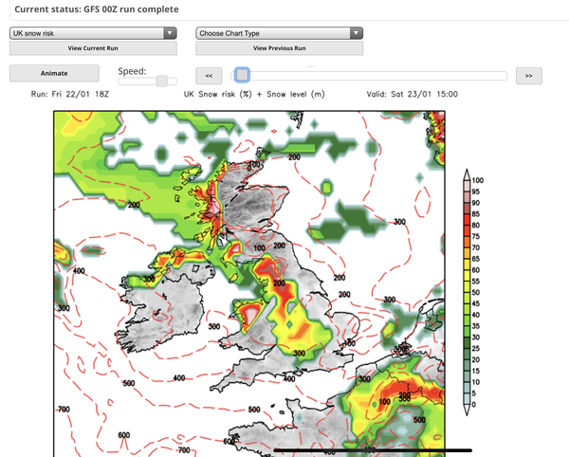
Task: Click the dark green 25 legend band
Action: [466, 348]
